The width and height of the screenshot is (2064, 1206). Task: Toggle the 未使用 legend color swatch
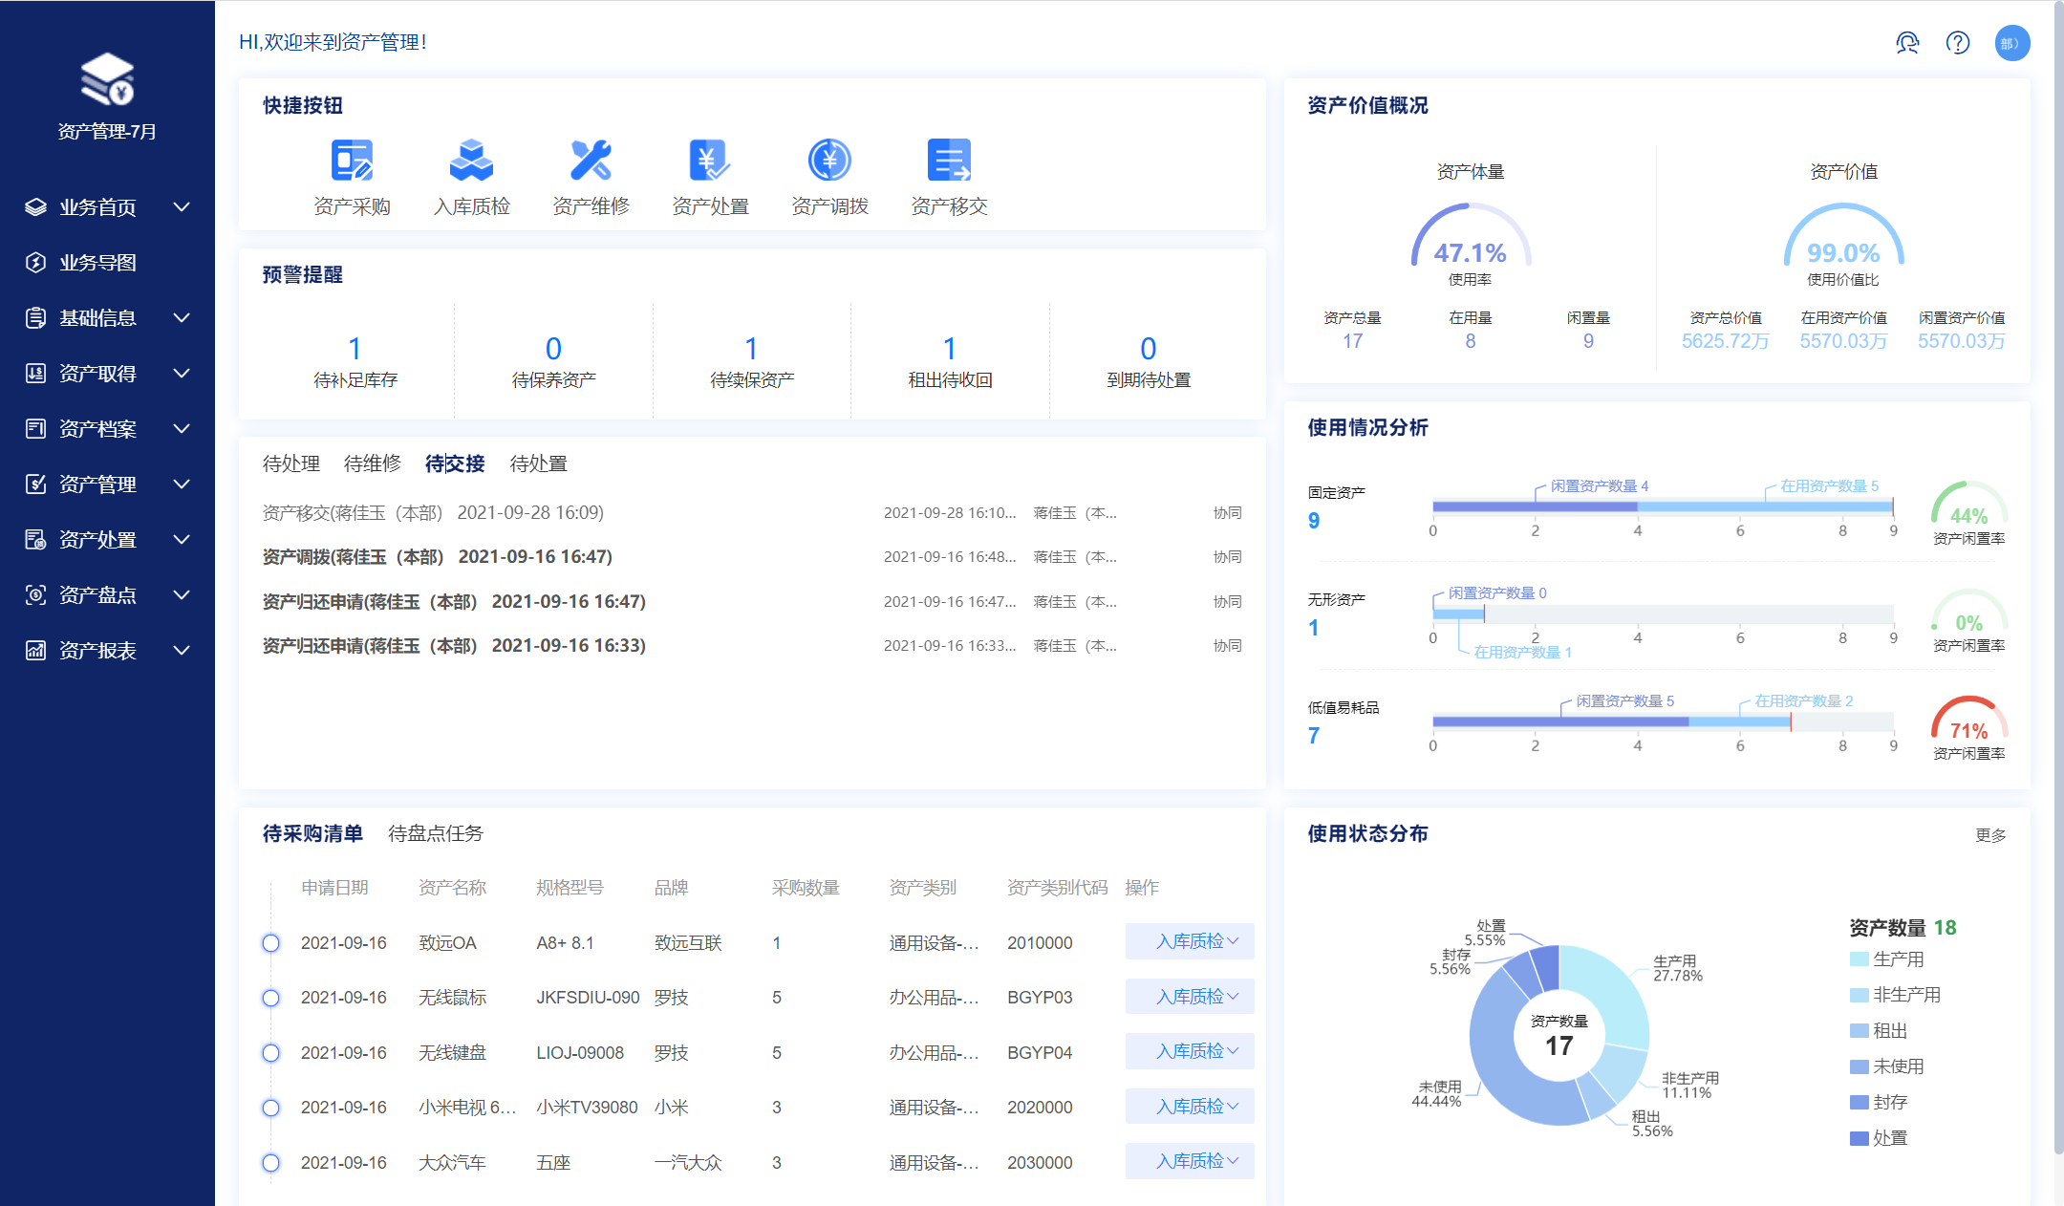click(x=1859, y=1066)
